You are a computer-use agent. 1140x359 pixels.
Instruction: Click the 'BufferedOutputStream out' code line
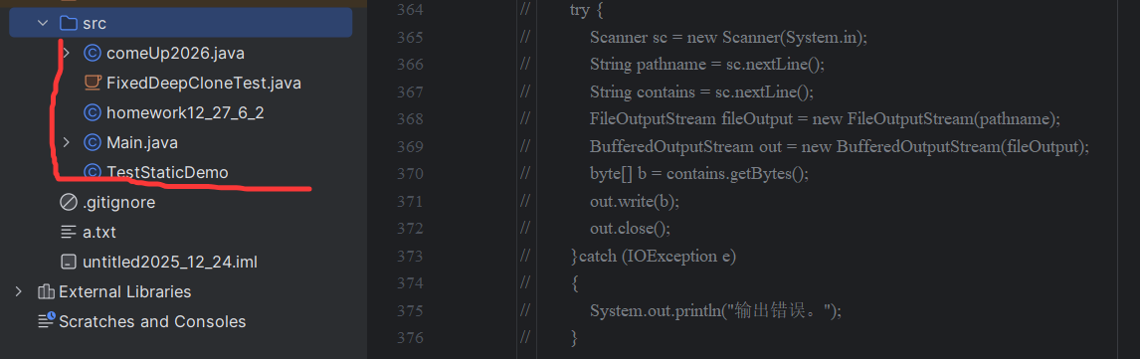pyautogui.click(x=839, y=147)
